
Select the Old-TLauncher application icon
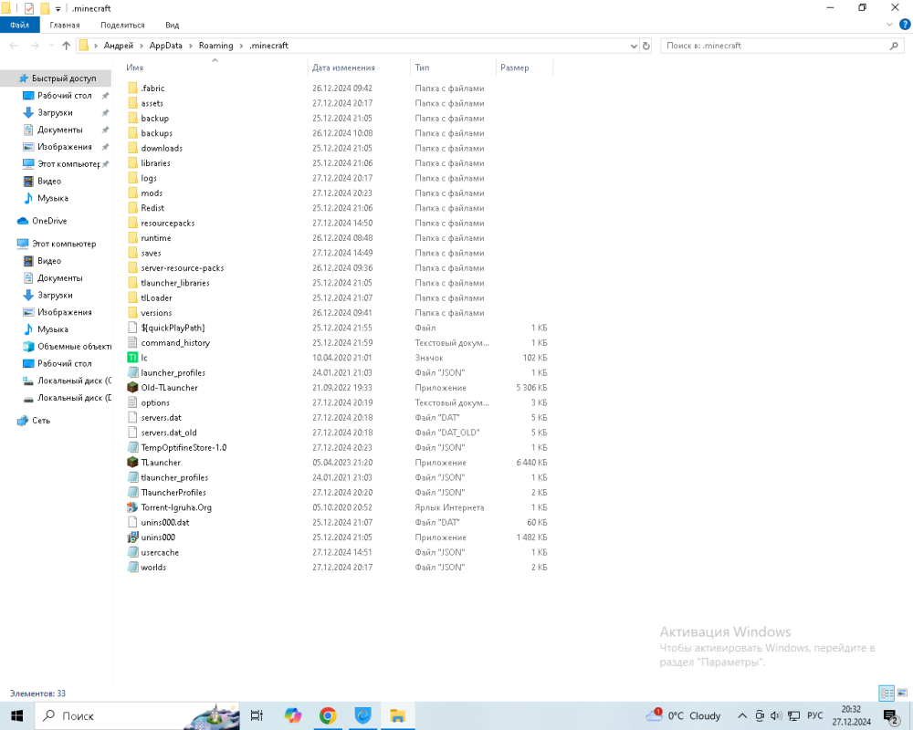click(x=132, y=387)
